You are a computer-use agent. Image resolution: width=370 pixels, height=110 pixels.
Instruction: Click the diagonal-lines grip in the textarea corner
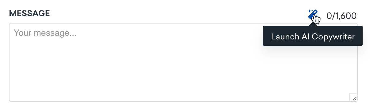pos(354,98)
